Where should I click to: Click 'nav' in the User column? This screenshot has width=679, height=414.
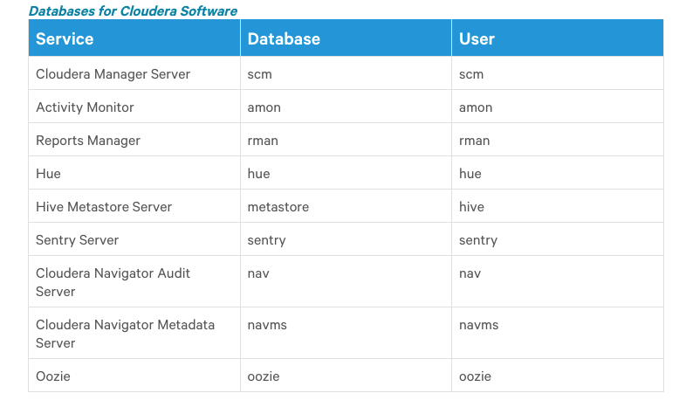[470, 273]
